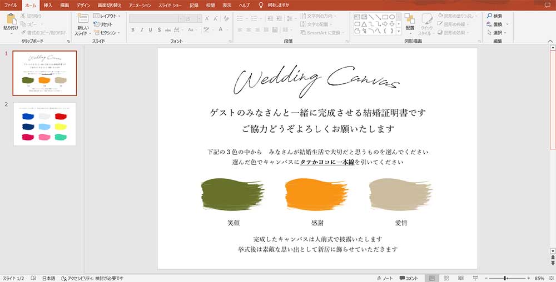Switch to normal view in status bar
This screenshot has width=556, height=282.
pyautogui.click(x=431, y=278)
